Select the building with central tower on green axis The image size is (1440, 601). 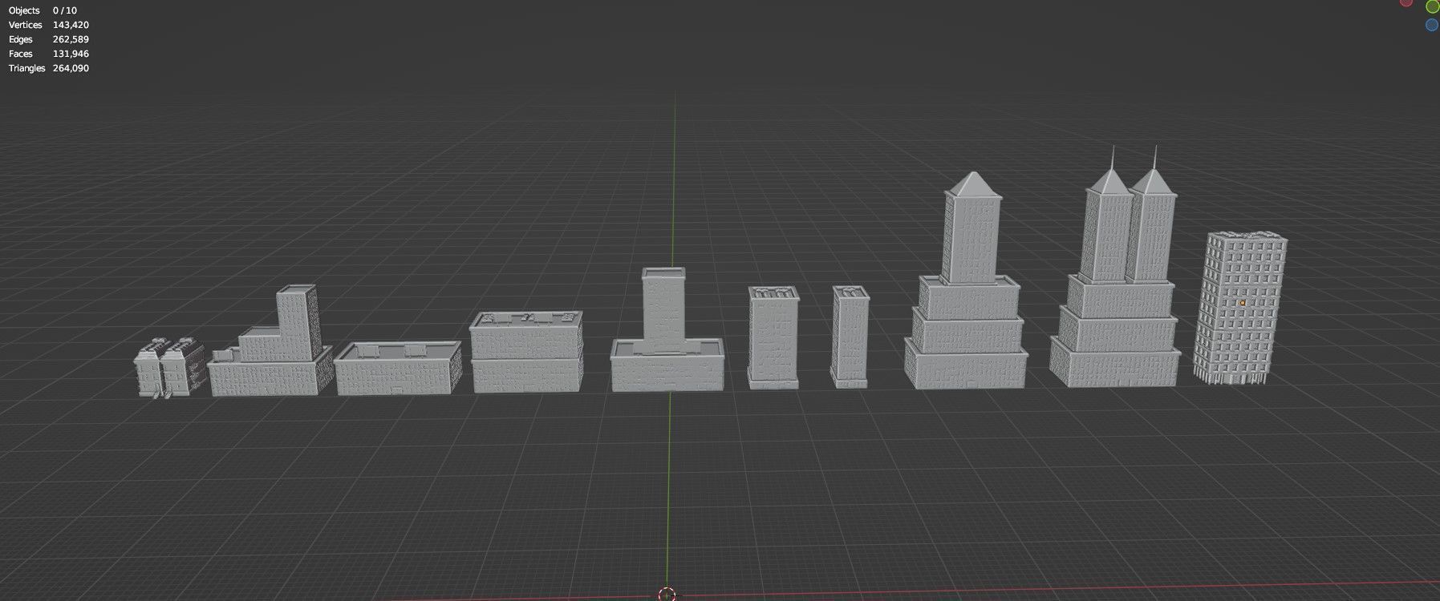tap(667, 330)
